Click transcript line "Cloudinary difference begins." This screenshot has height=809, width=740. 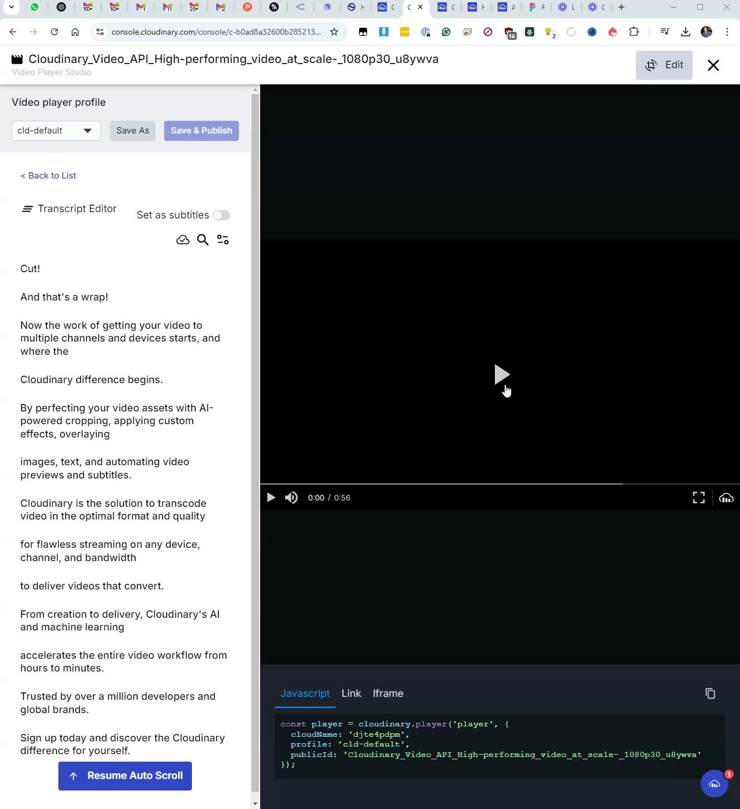(x=91, y=380)
